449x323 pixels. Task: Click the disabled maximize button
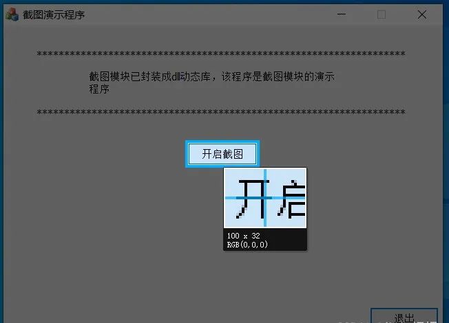381,14
